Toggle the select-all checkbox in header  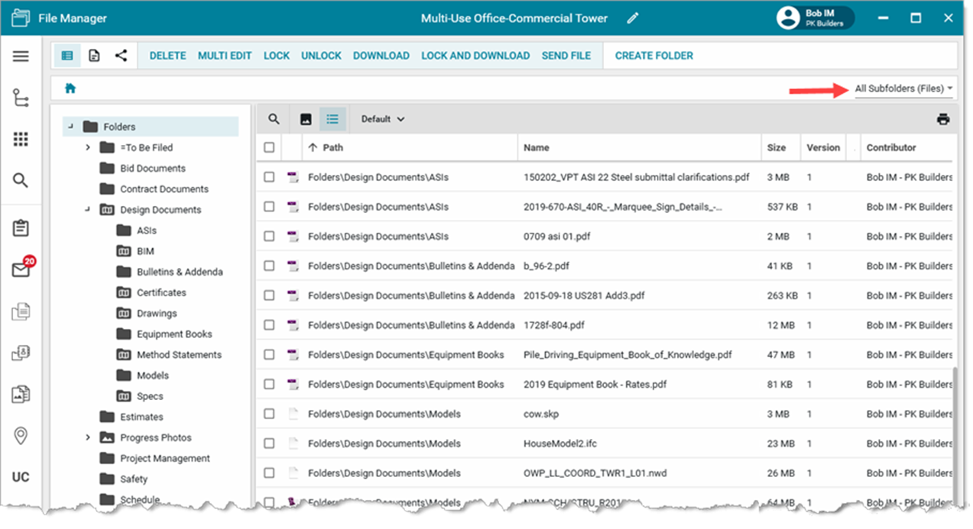tap(269, 147)
